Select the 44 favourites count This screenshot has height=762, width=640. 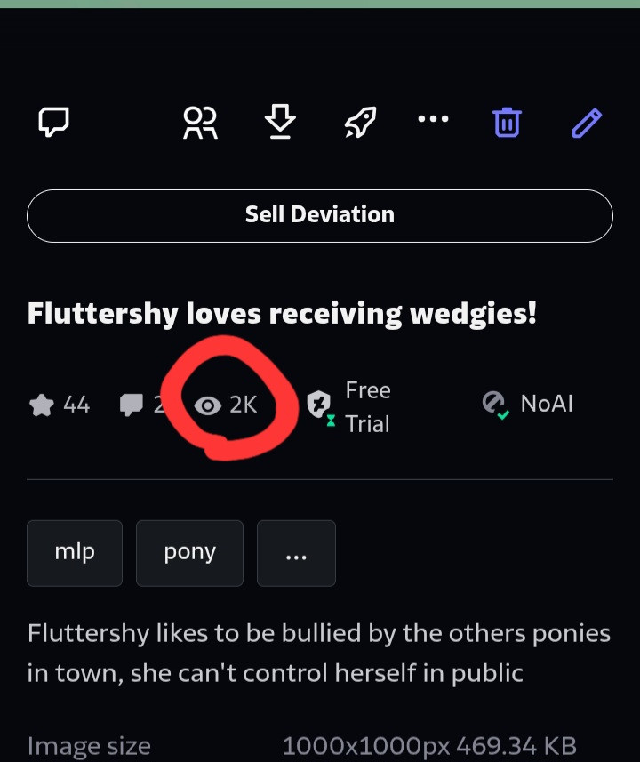click(x=76, y=405)
